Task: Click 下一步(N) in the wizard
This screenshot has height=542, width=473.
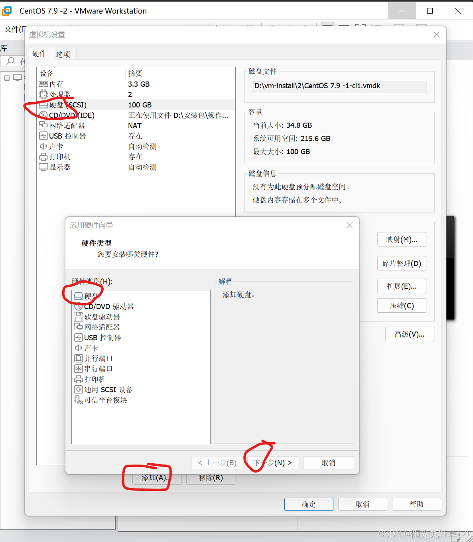Action: pos(273,463)
